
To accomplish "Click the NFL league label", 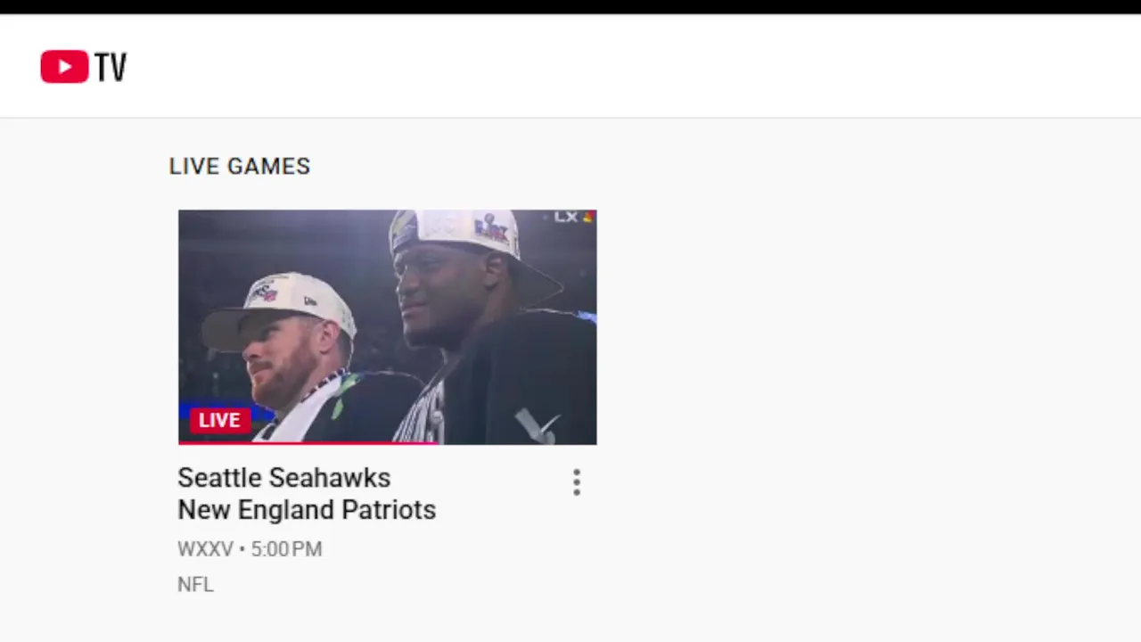I will [x=195, y=585].
